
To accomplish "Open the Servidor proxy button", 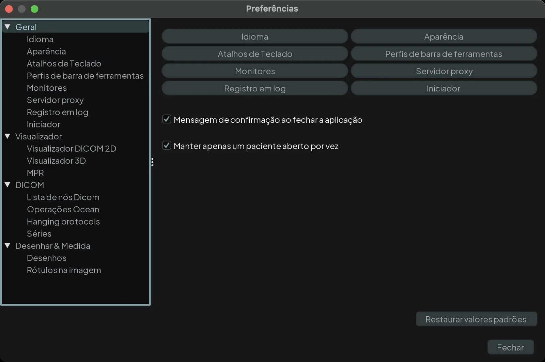I will click(444, 71).
